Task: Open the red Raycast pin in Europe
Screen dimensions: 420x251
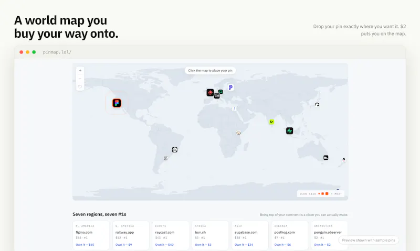Action: coord(211,93)
